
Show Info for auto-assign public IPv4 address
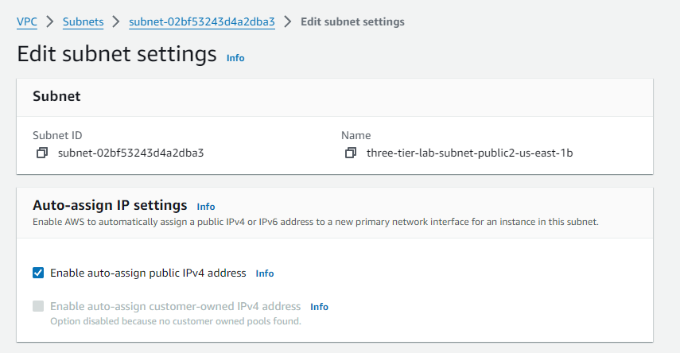[265, 273]
